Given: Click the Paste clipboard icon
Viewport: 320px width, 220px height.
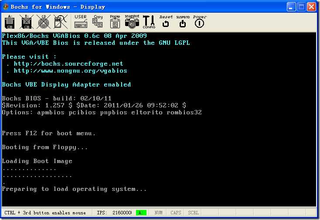Looking at the screenshot, I should point(115,21).
